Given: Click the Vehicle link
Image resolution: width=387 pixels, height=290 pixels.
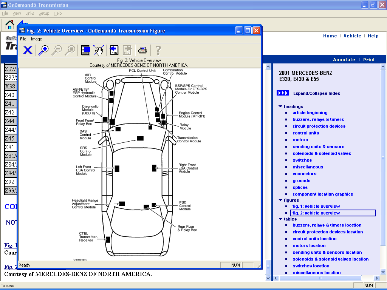Looking at the screenshot, I should (x=352, y=36).
